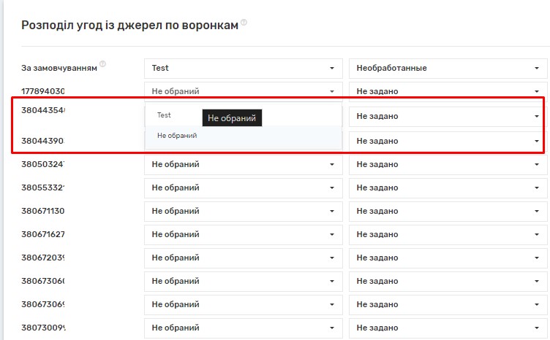Expand Не обраний dropdown in 38073009 row
Screen dimensions: 550x340
point(244,328)
